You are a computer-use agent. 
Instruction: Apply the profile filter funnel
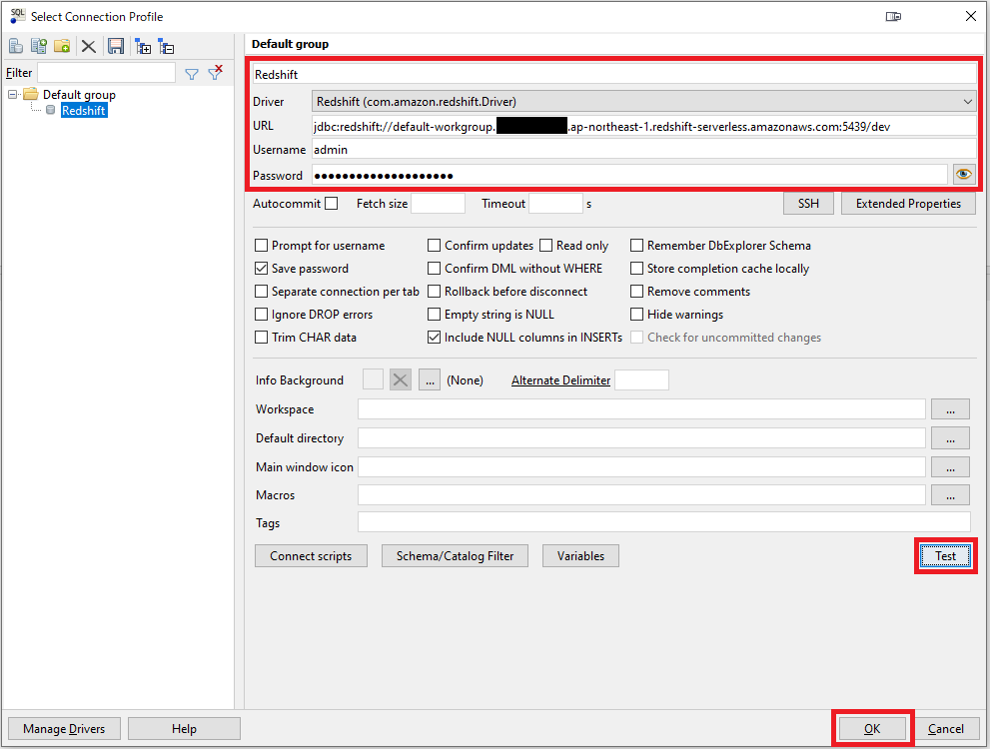point(192,74)
